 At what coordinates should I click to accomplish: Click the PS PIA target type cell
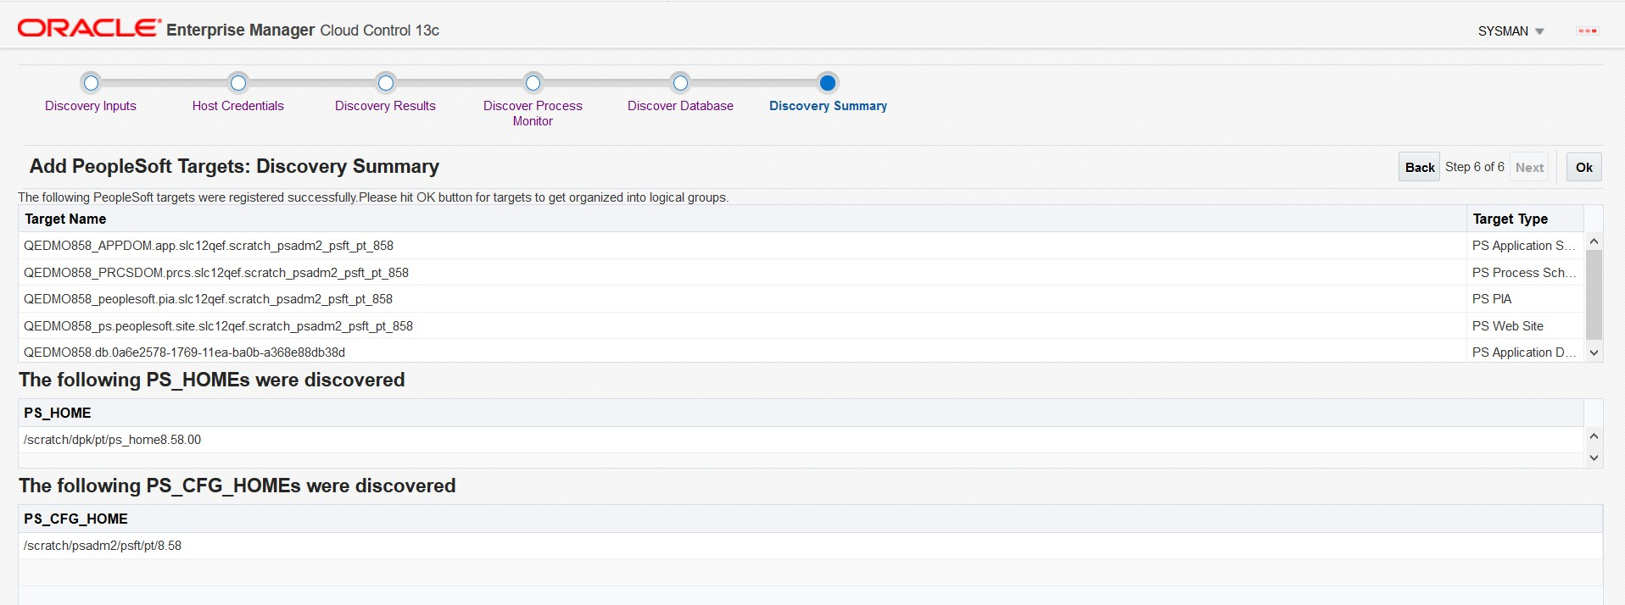click(x=1525, y=299)
